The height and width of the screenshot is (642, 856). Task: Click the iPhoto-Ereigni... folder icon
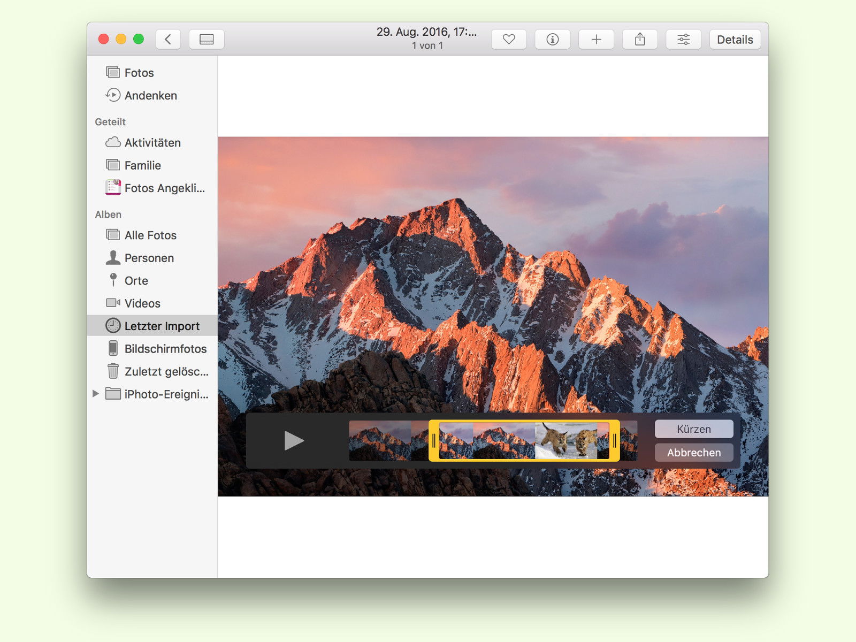(113, 394)
